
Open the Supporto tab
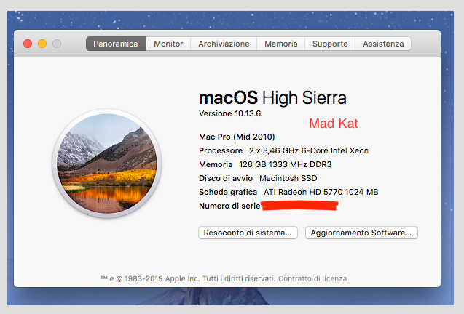[x=330, y=44]
